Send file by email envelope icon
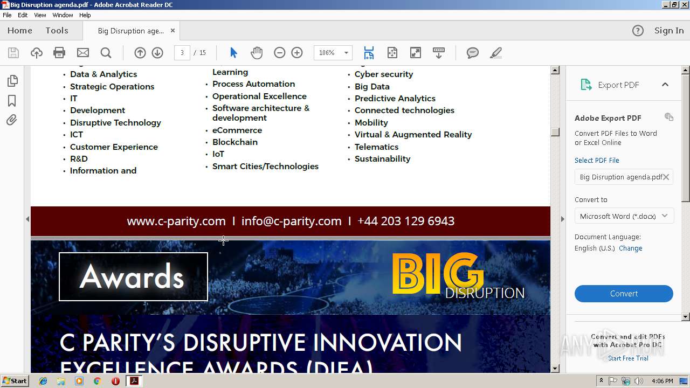 (x=83, y=53)
